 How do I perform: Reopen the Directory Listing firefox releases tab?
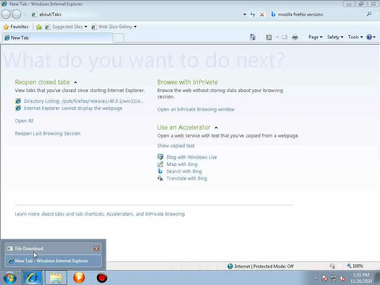point(83,101)
